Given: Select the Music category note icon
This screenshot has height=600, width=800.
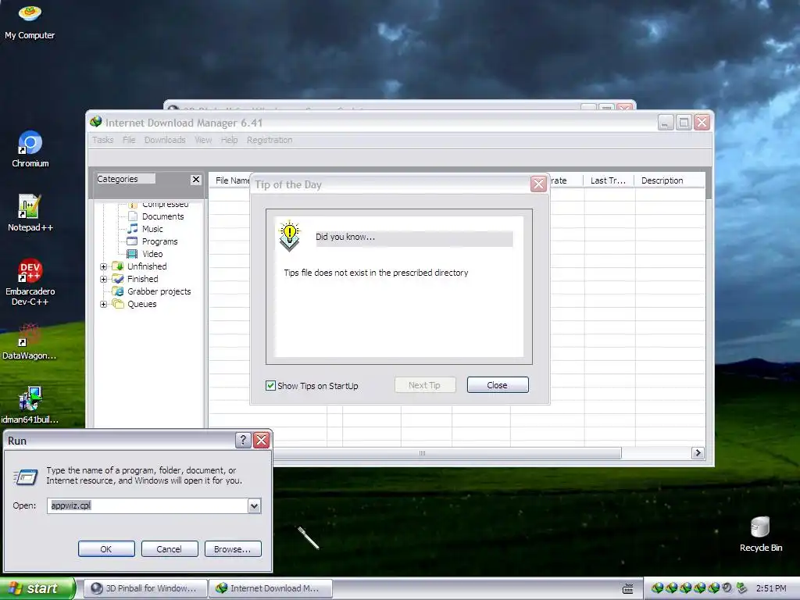Looking at the screenshot, I should pos(133,229).
